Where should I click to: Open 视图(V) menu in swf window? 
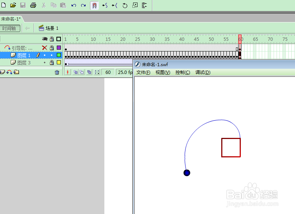click(x=163, y=72)
